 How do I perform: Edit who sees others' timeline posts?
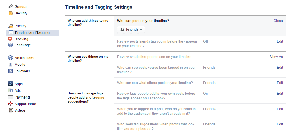pos(280,83)
